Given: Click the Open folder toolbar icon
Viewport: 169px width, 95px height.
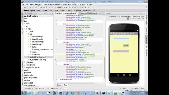Looking at the screenshot, I should coord(22,7).
